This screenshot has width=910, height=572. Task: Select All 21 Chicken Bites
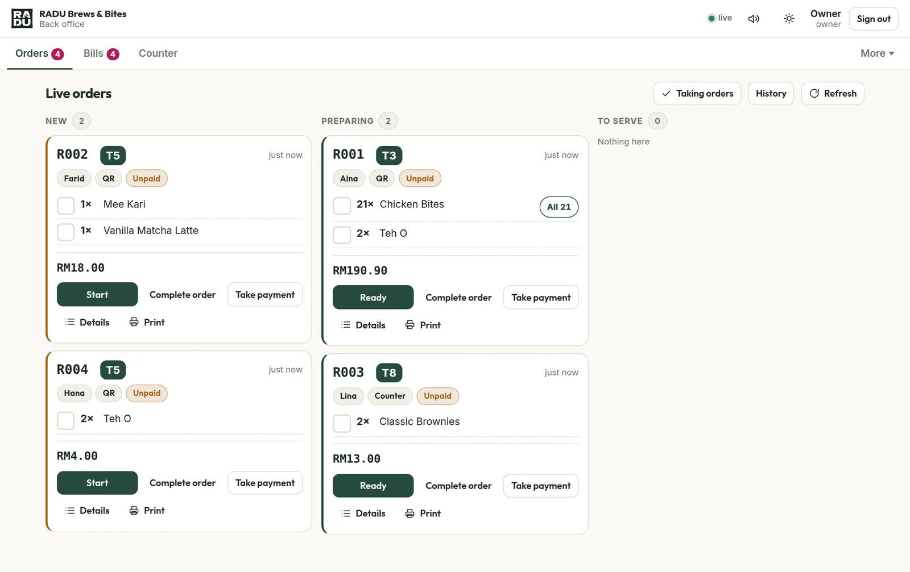[559, 207]
